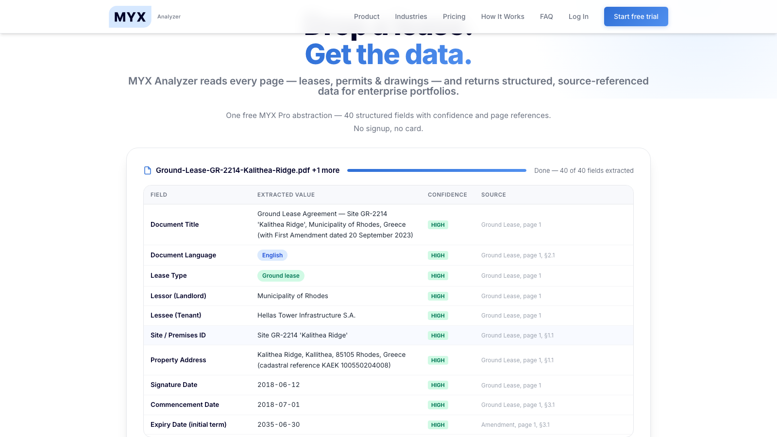Click the Signature Date field label
The height and width of the screenshot is (437, 777).
[x=174, y=385]
